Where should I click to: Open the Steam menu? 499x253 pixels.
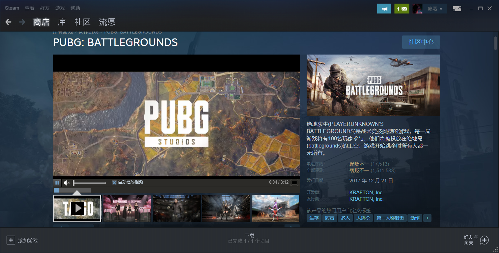click(x=12, y=8)
